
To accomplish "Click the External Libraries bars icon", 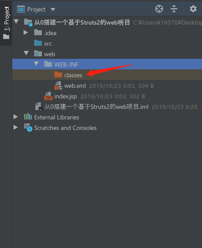I will coord(28,117).
